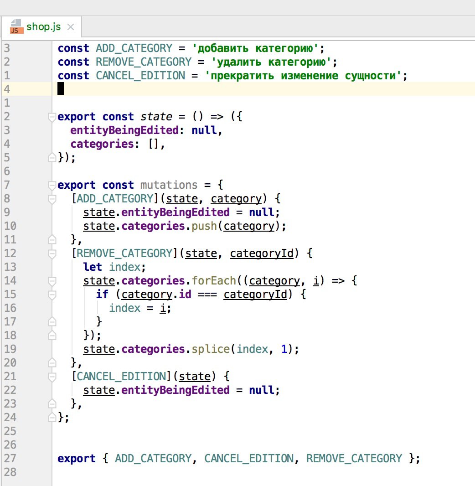Viewport: 475px width, 486px height.
Task: Fold the if block on line 15
Action: click(x=52, y=295)
